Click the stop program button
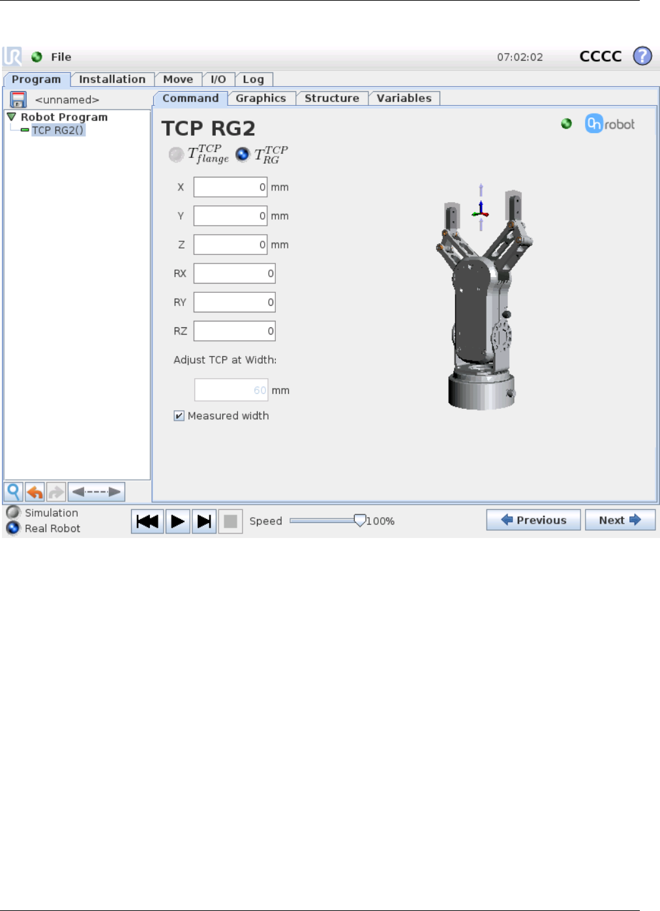 point(230,521)
